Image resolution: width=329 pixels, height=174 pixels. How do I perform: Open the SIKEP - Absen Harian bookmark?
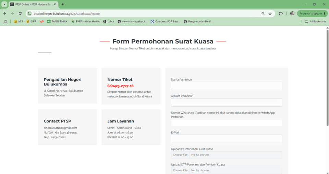[85, 21]
